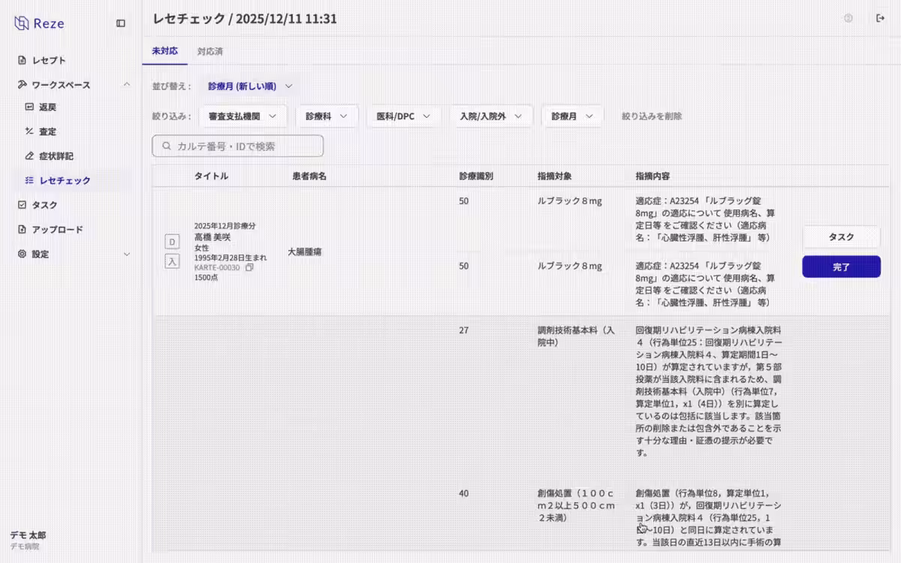Click the 完了 button for the check item

[841, 266]
